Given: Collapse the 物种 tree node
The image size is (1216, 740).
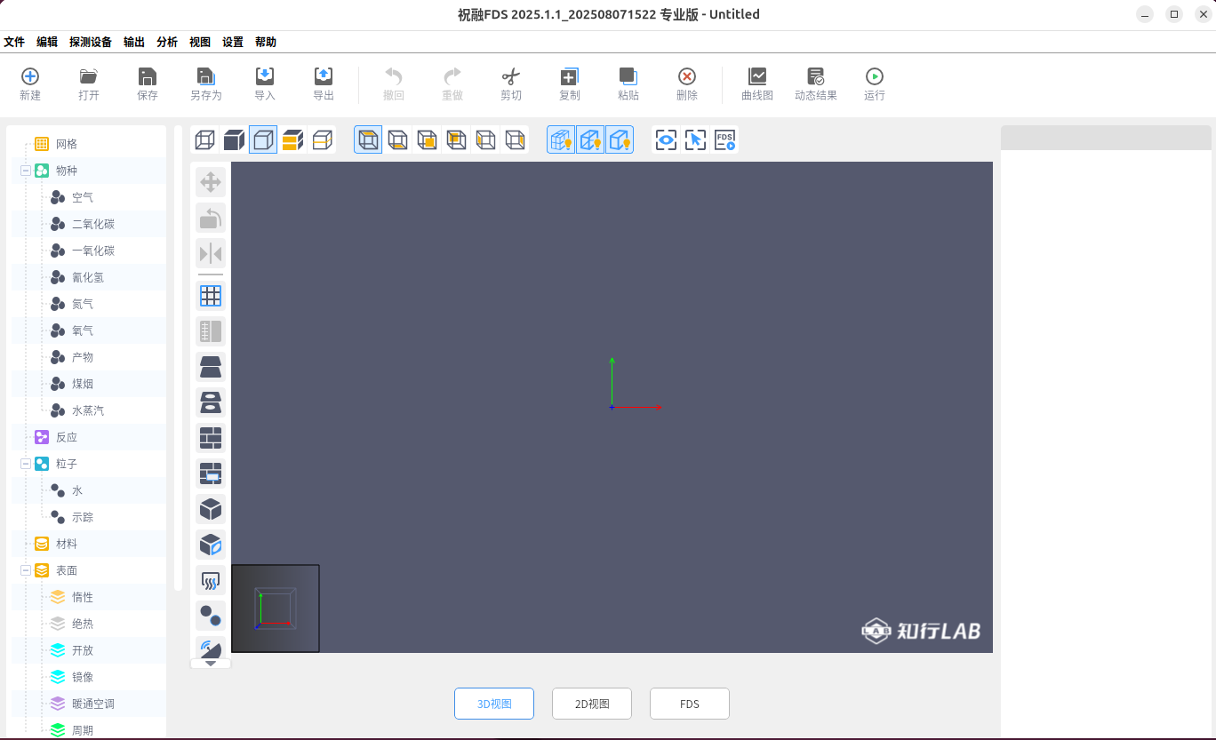Looking at the screenshot, I should point(26,171).
